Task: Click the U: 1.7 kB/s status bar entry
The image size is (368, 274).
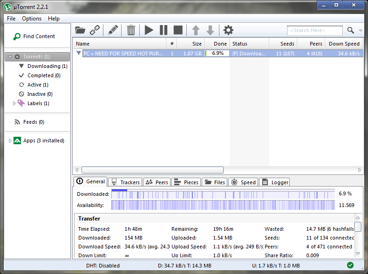Action: click(276, 266)
